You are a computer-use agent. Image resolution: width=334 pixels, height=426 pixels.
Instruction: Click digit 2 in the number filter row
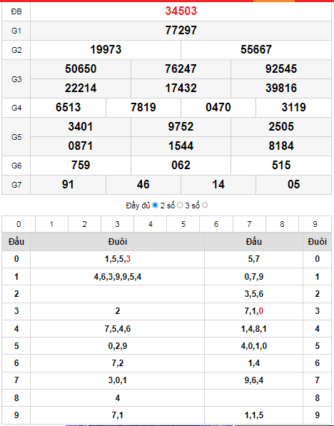click(84, 224)
